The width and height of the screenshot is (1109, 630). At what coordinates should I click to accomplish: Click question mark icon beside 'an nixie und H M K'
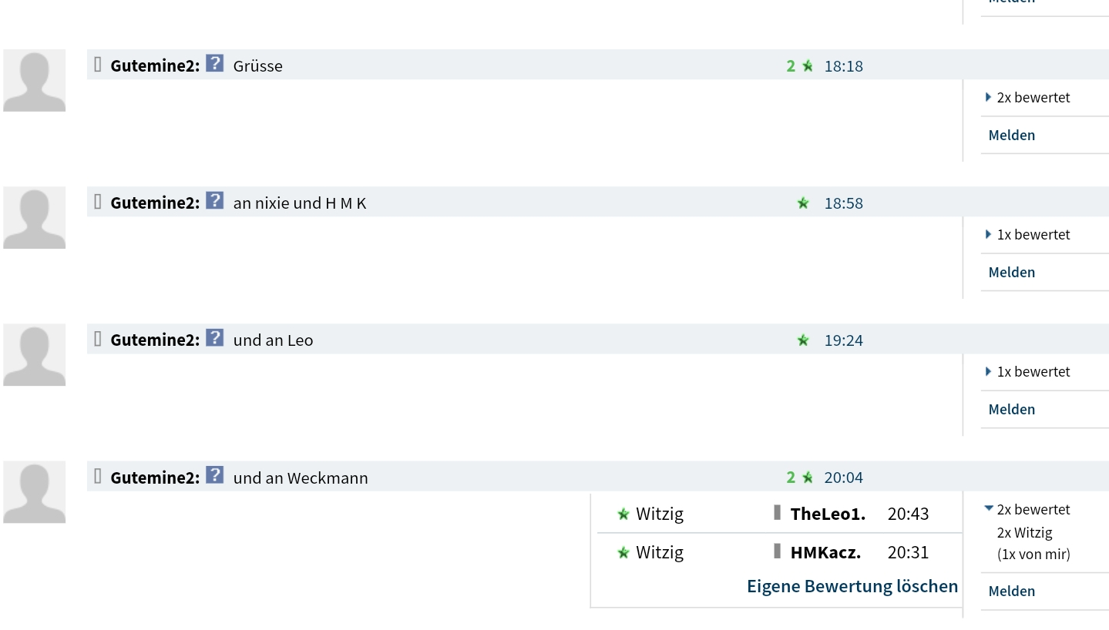point(214,201)
